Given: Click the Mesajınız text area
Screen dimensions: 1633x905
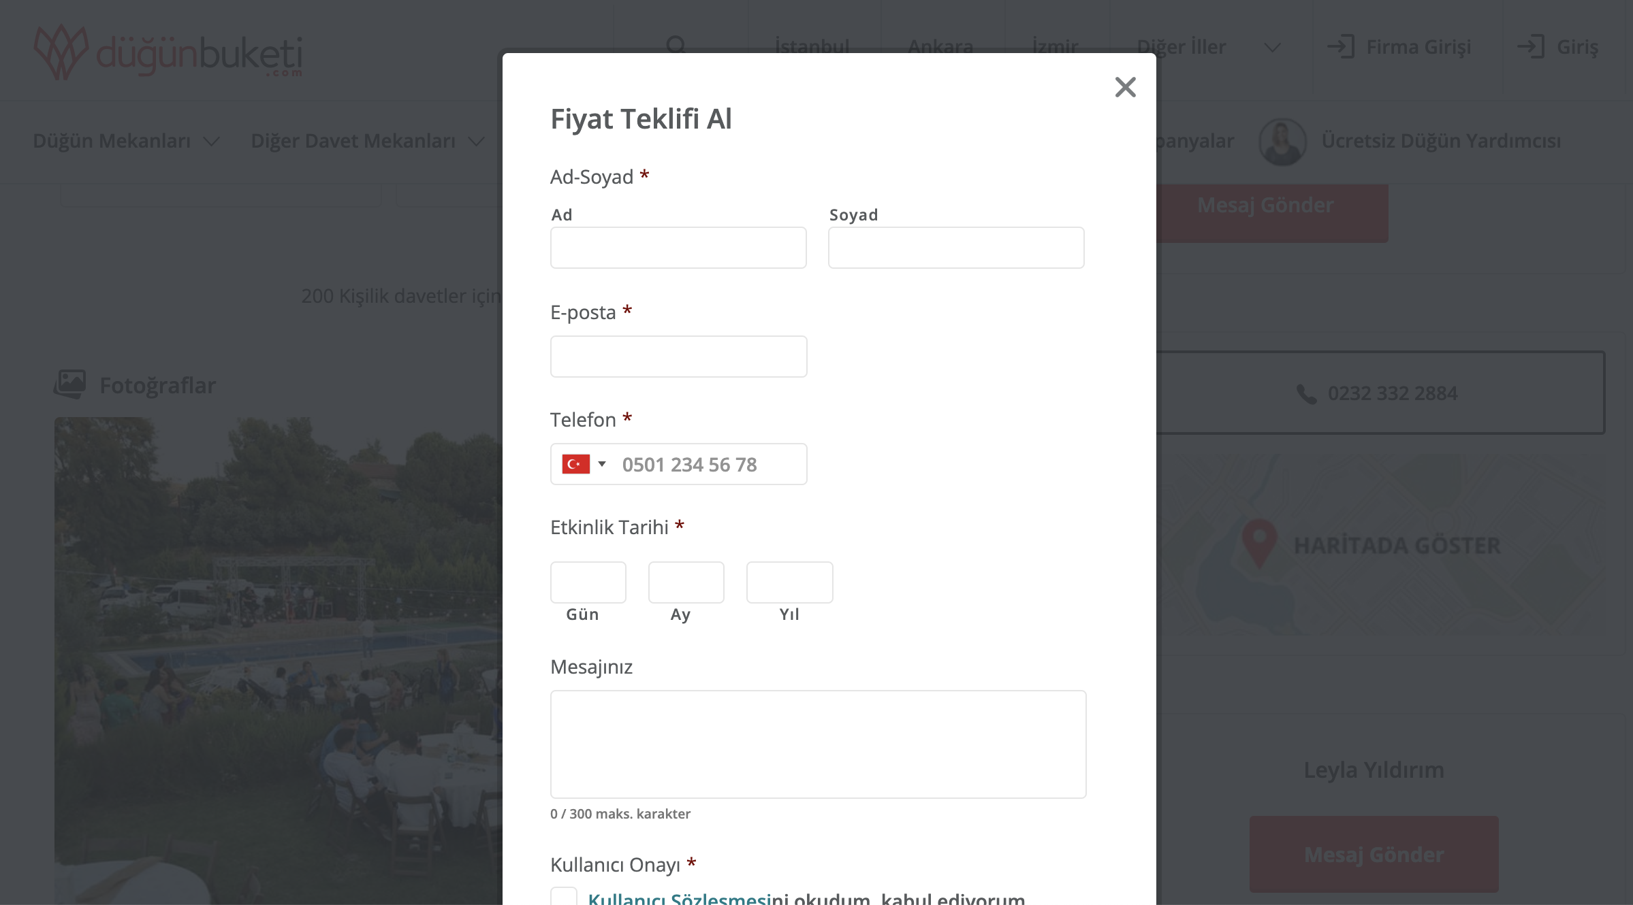Looking at the screenshot, I should tap(818, 744).
